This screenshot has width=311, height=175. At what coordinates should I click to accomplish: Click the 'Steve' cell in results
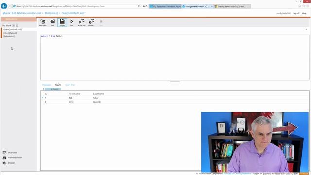[x=71, y=102]
